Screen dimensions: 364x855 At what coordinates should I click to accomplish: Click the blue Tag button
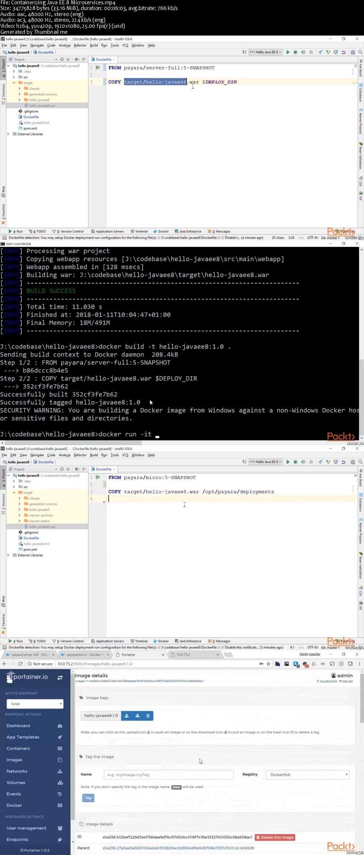[88, 798]
